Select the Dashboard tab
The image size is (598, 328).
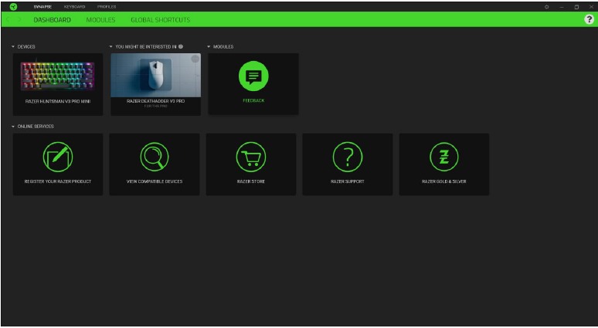53,20
